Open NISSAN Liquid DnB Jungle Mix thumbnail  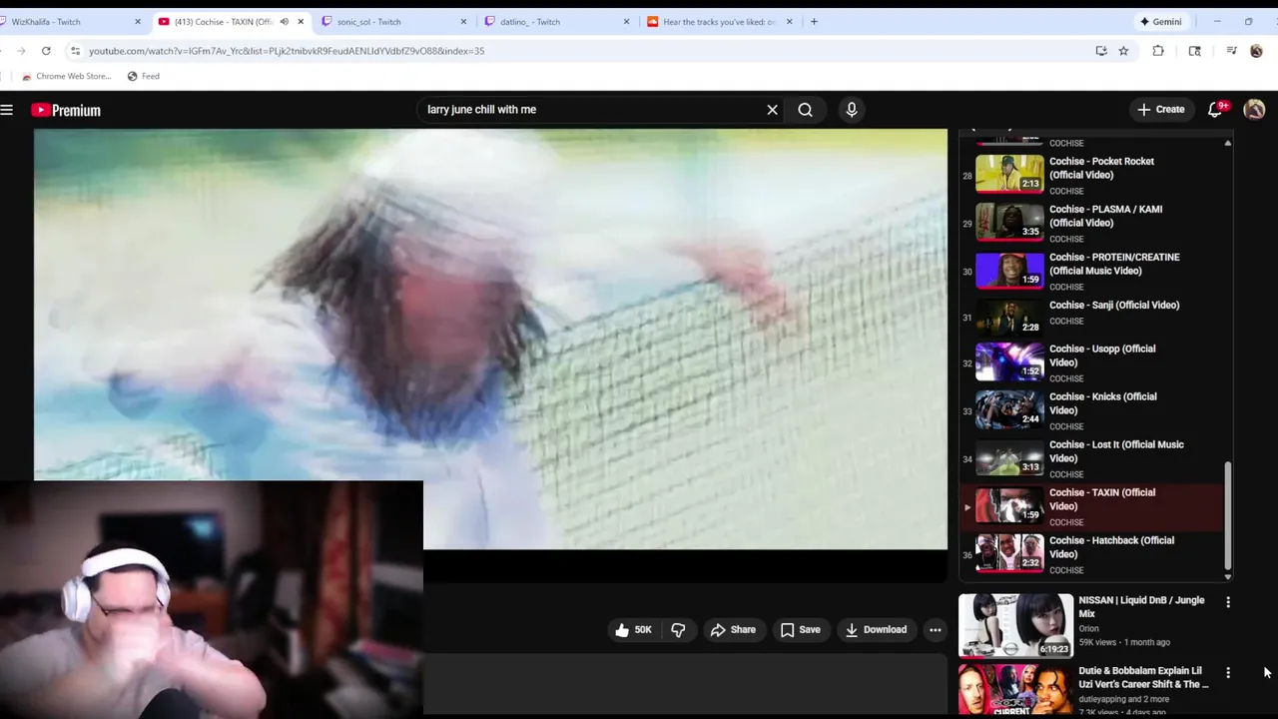1015,626
